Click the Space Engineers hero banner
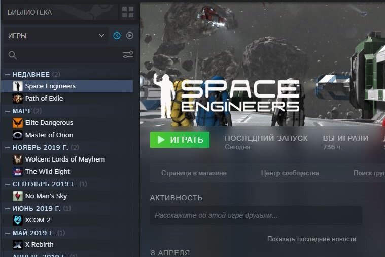This screenshot has height=257, width=385. pos(262,65)
